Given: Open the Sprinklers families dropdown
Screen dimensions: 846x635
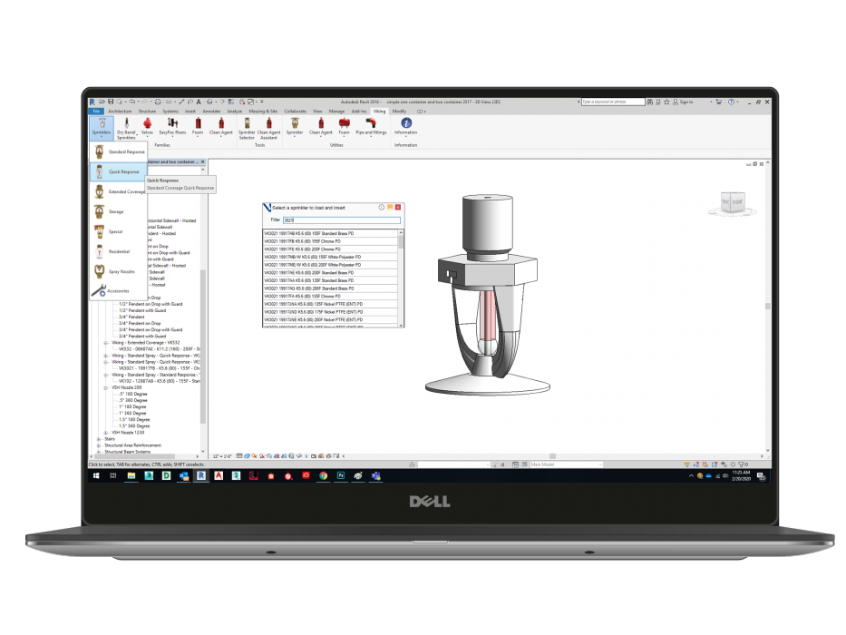Looking at the screenshot, I should point(101,127).
